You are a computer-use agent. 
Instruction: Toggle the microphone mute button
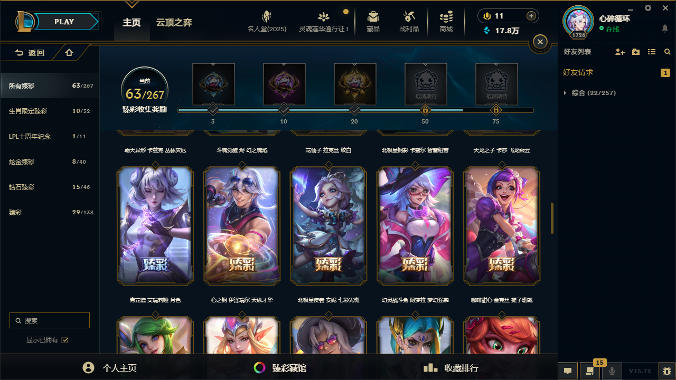(612, 371)
